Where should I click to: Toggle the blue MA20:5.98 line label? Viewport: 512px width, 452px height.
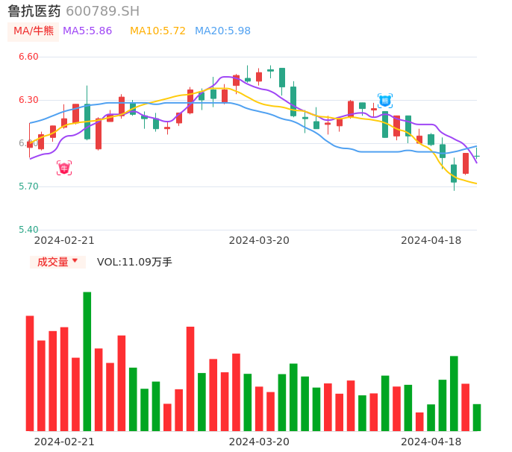tap(222, 31)
